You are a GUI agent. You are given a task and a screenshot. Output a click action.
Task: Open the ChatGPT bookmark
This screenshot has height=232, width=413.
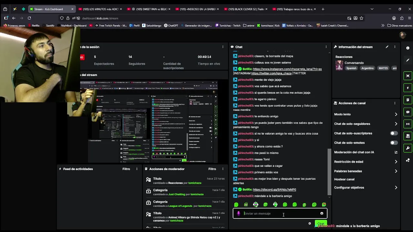tap(171, 25)
